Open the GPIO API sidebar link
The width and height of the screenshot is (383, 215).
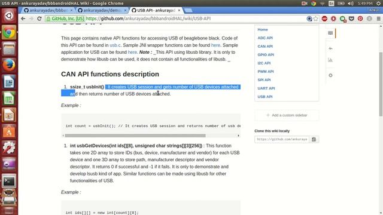point(266,55)
